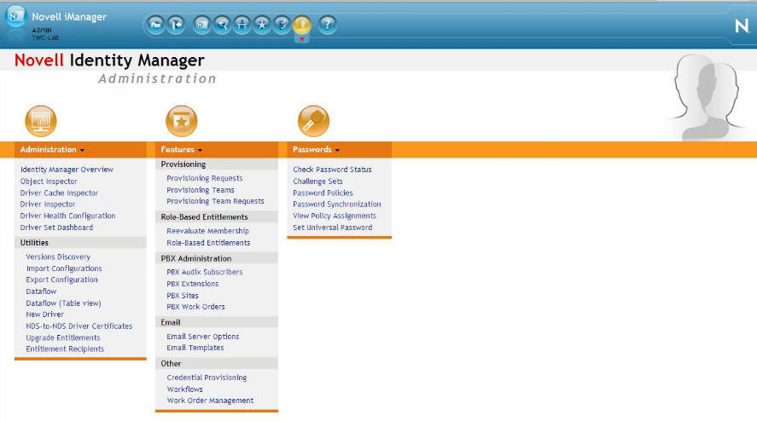Screen dimensions: 757x421
Task: Click the orange Passwords key icon
Action: (x=313, y=121)
